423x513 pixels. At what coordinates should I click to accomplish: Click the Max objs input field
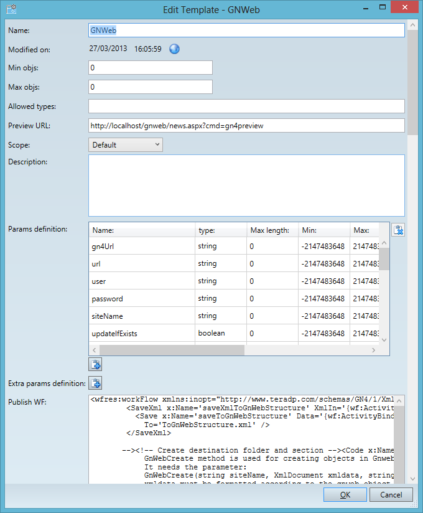[151, 87]
